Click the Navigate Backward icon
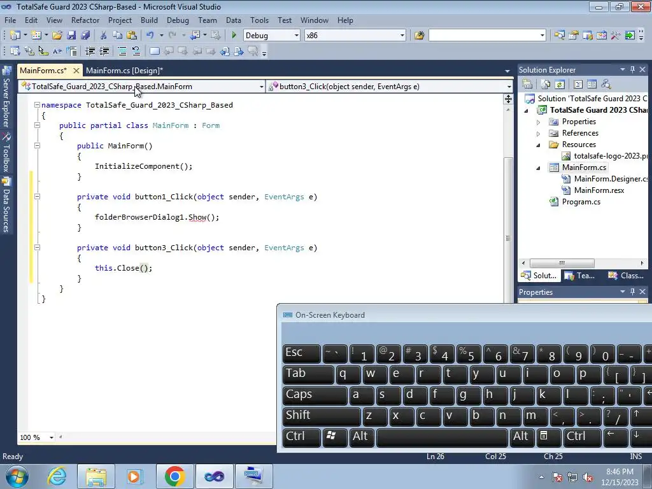 (x=195, y=36)
